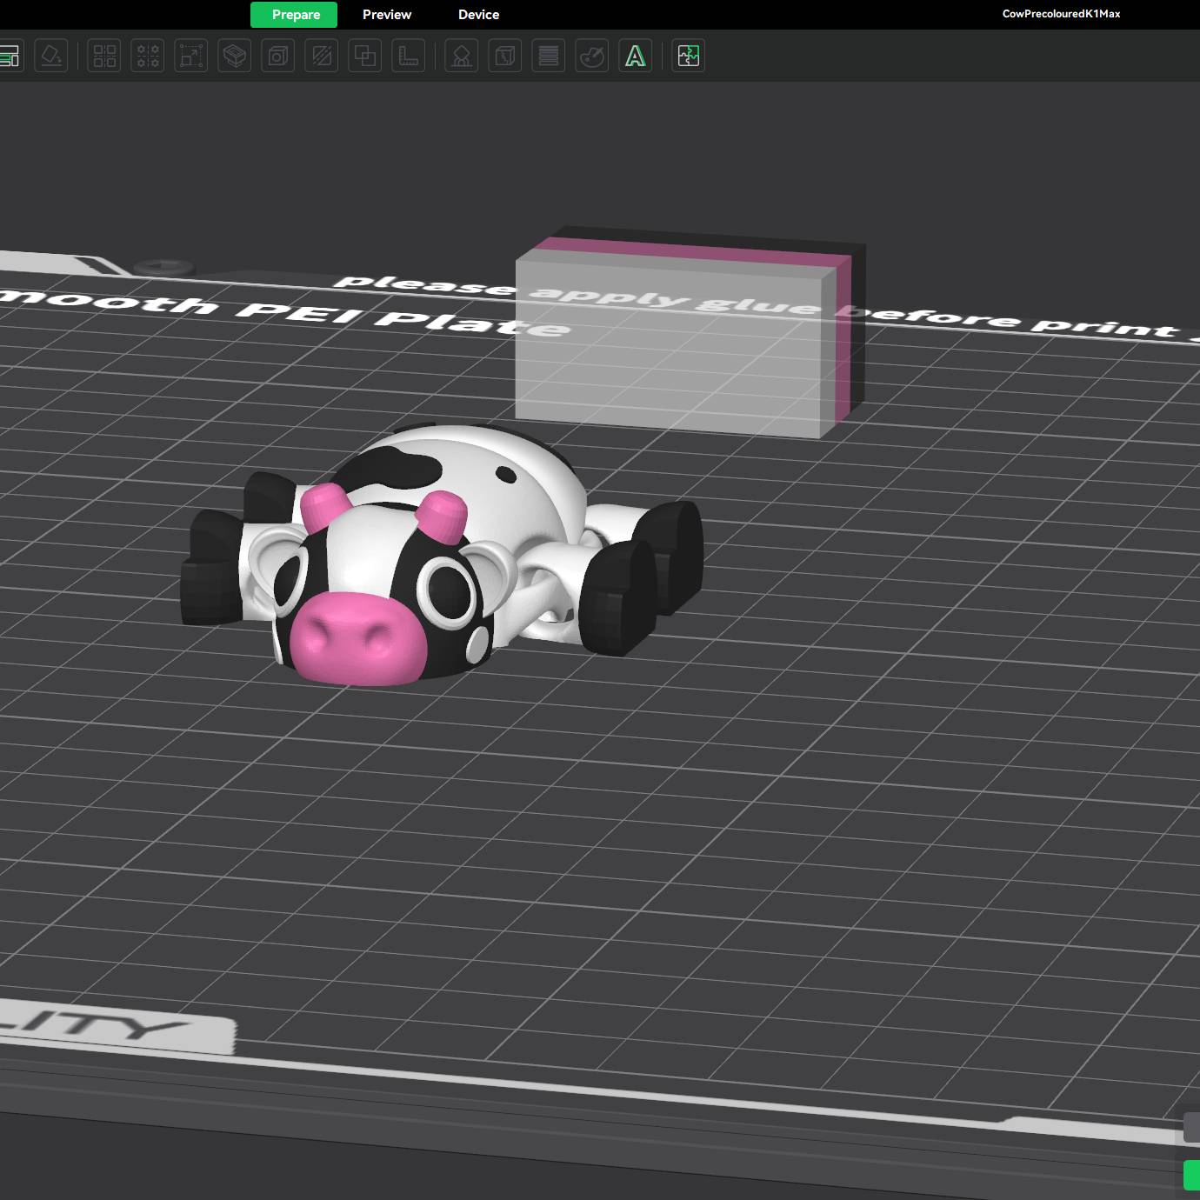Open the Device tab
The image size is (1200, 1200).
coord(478,14)
